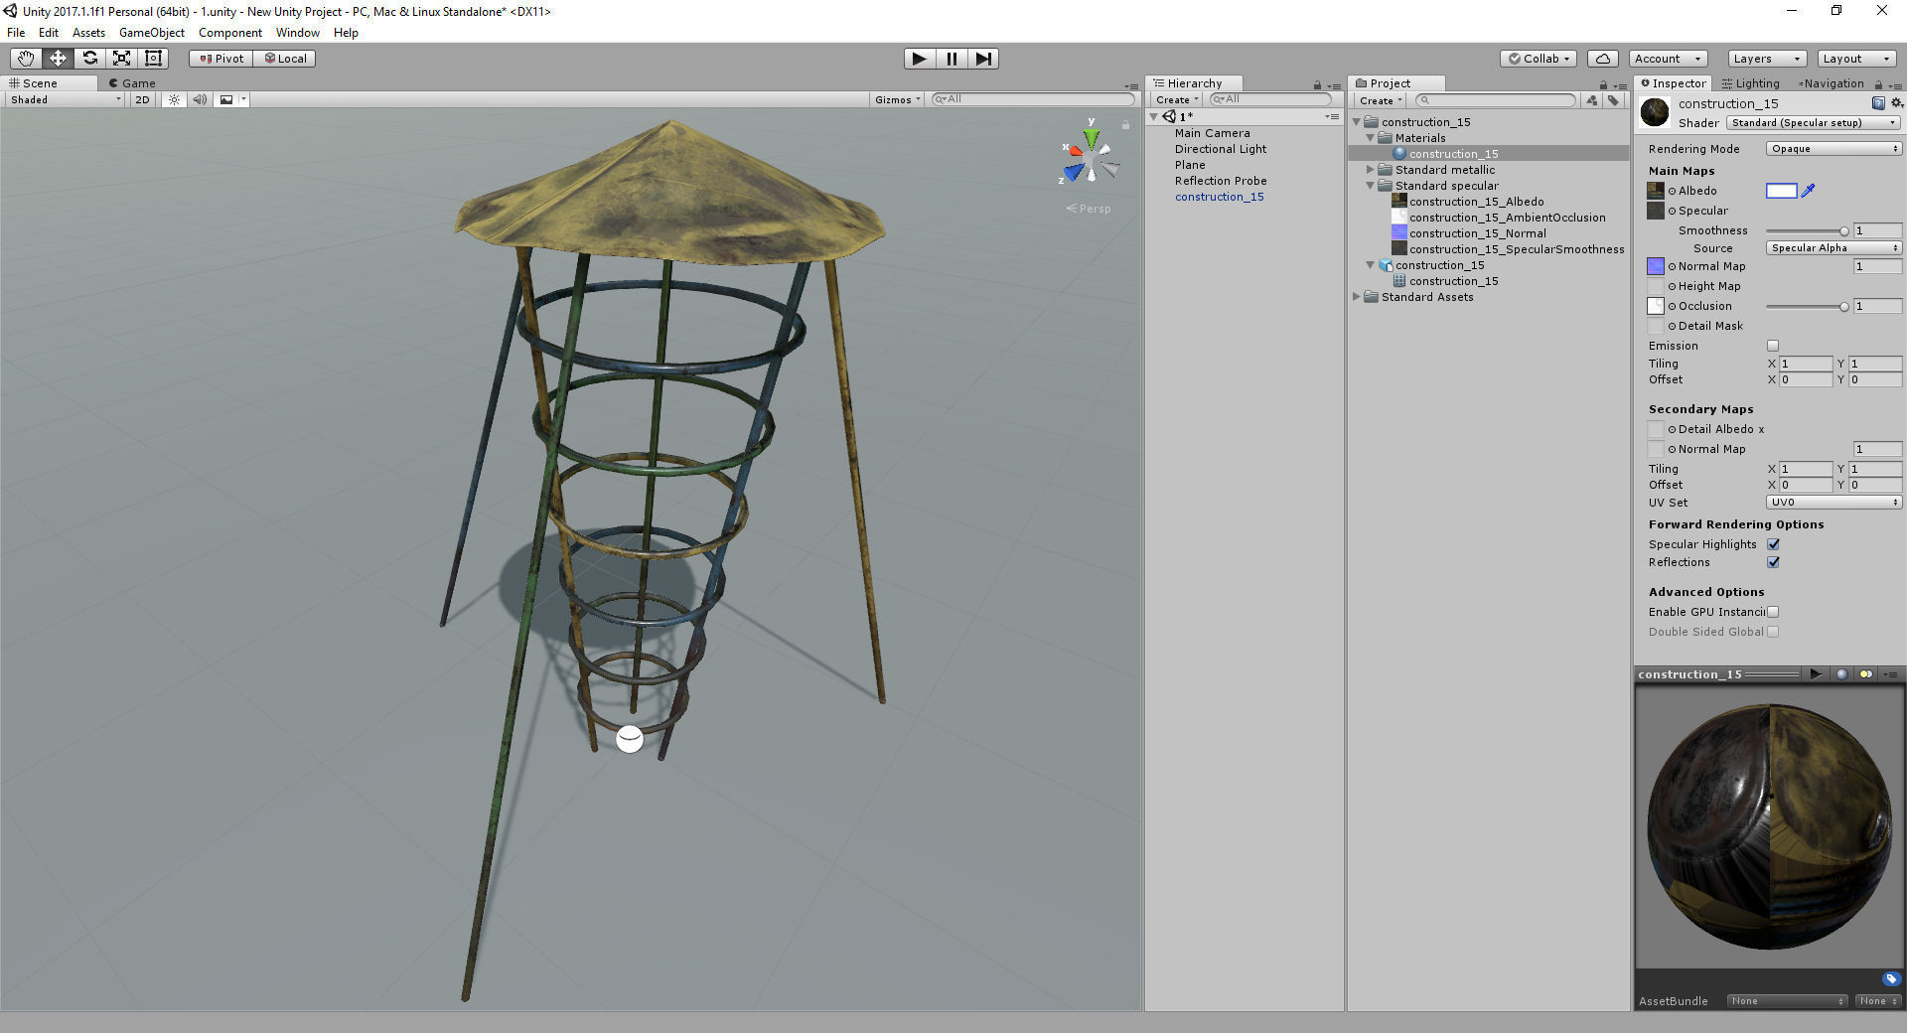Select construction_15_Albedo texture asset

[1476, 202]
